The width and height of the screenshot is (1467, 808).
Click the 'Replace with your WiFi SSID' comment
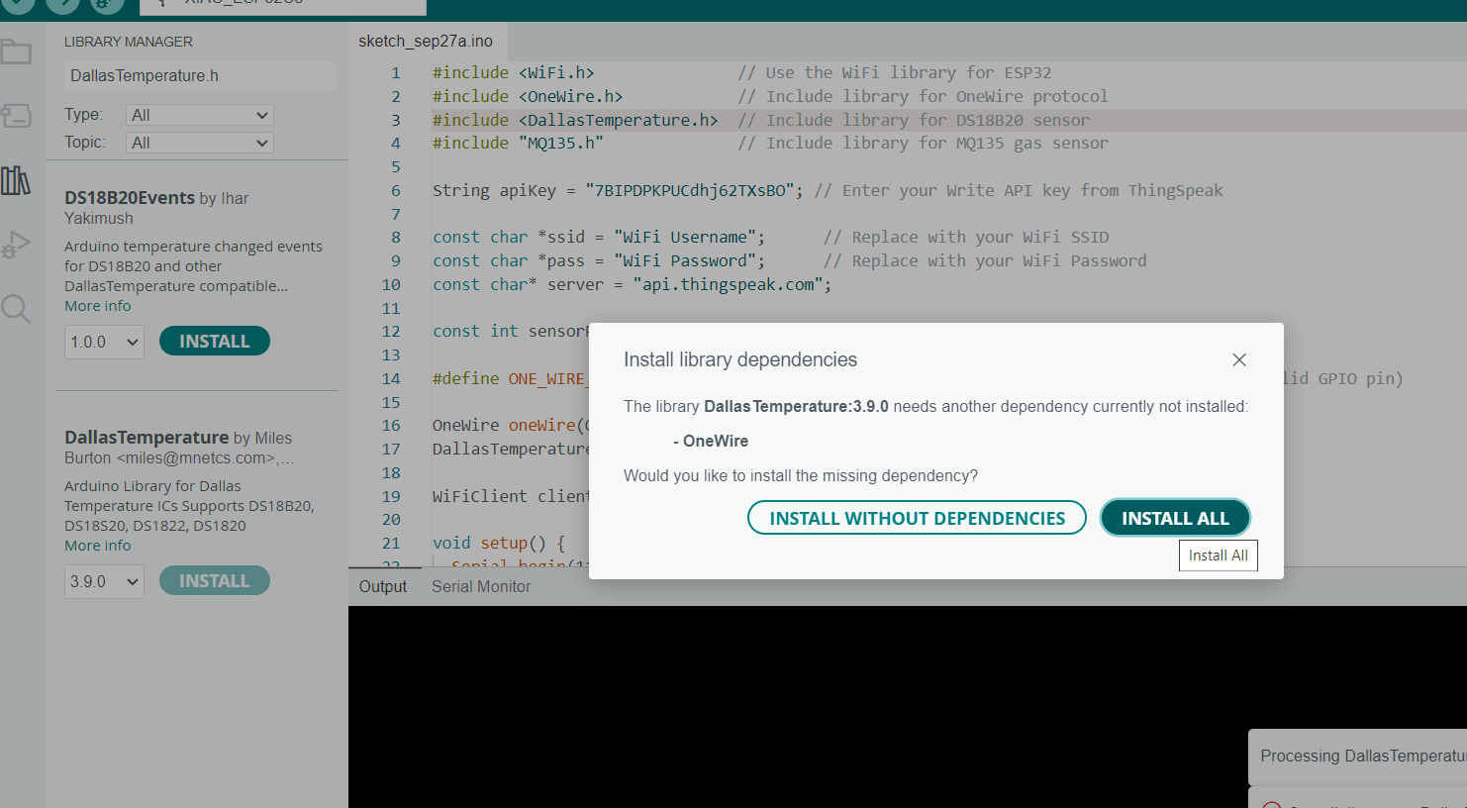coord(966,237)
